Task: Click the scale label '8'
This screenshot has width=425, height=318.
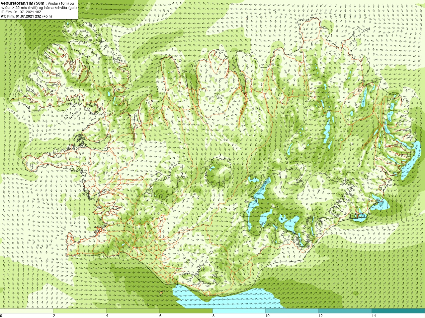Action: click(x=213, y=316)
